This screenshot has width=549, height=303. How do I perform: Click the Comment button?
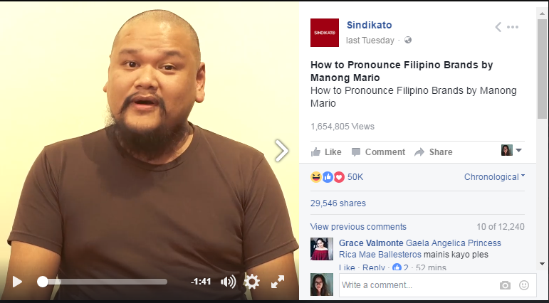click(x=378, y=151)
